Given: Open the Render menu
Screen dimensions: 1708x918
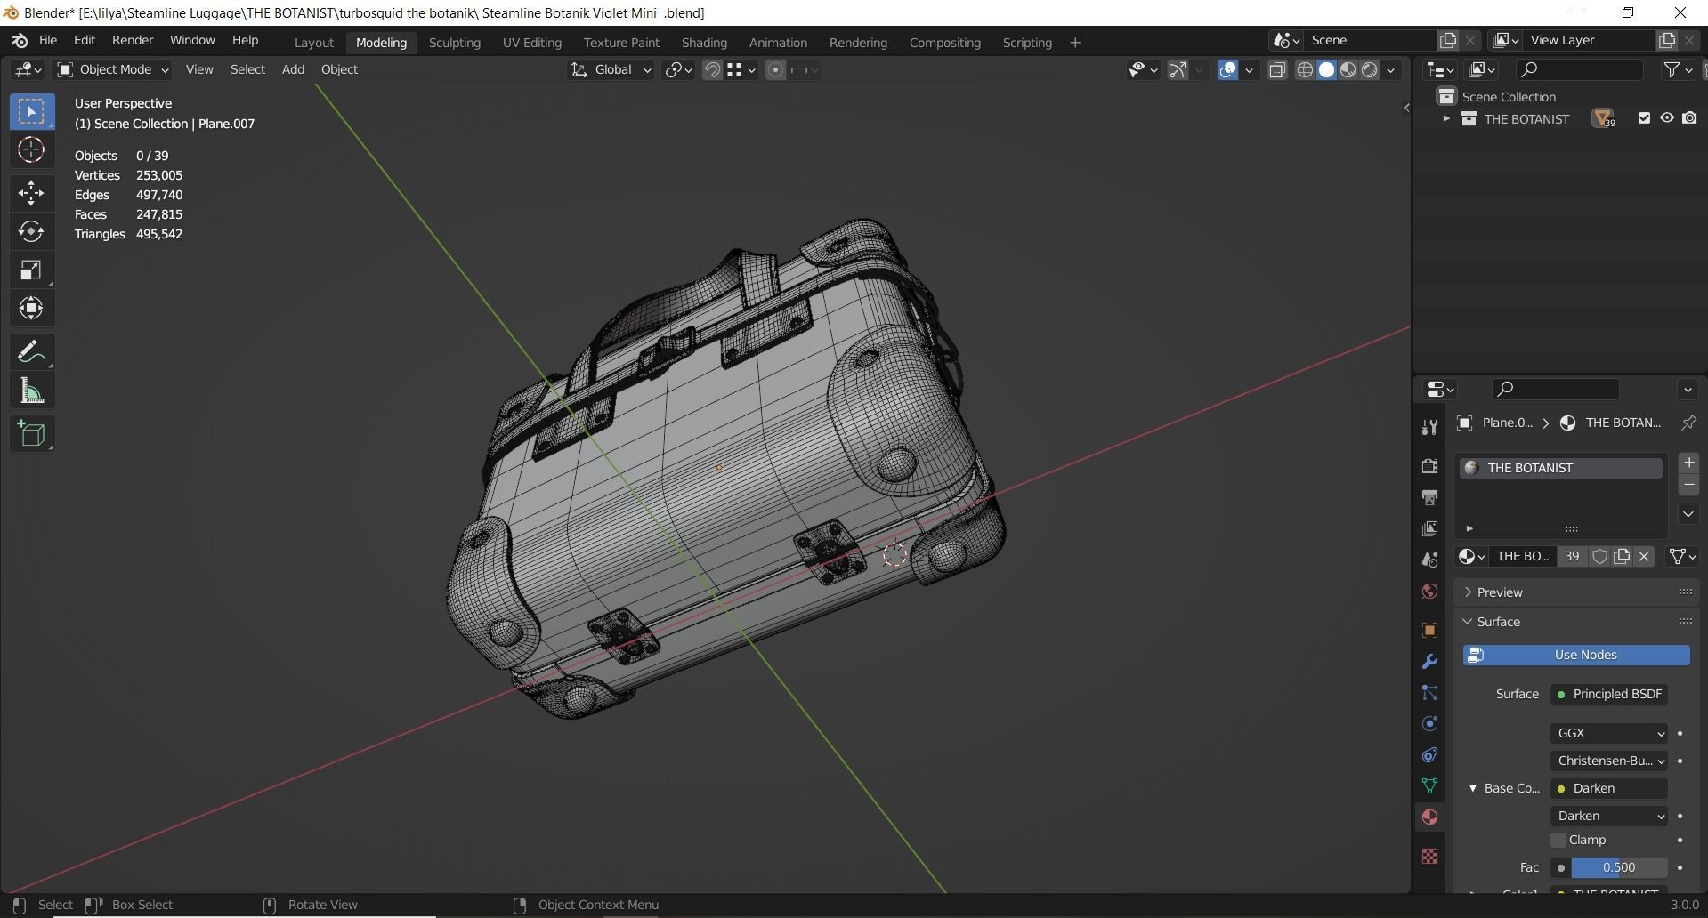Looking at the screenshot, I should pyautogui.click(x=133, y=41).
